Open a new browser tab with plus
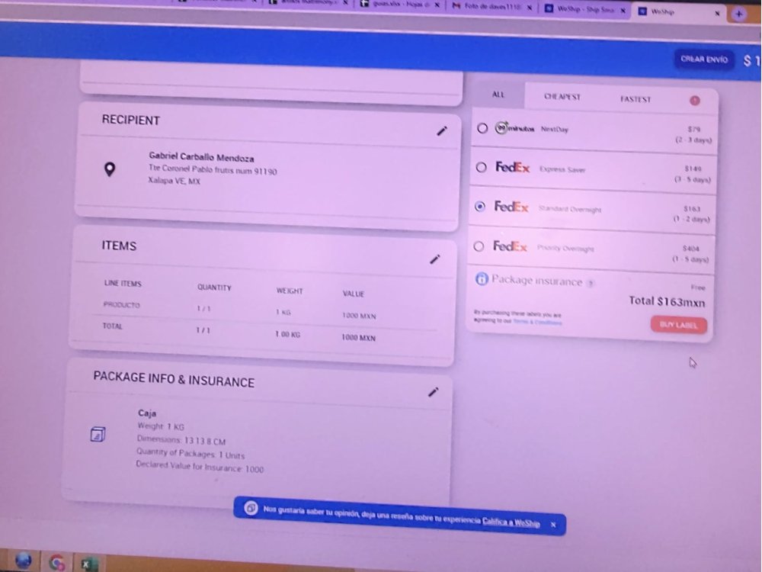Viewport: 762px width, 572px height. [x=738, y=14]
